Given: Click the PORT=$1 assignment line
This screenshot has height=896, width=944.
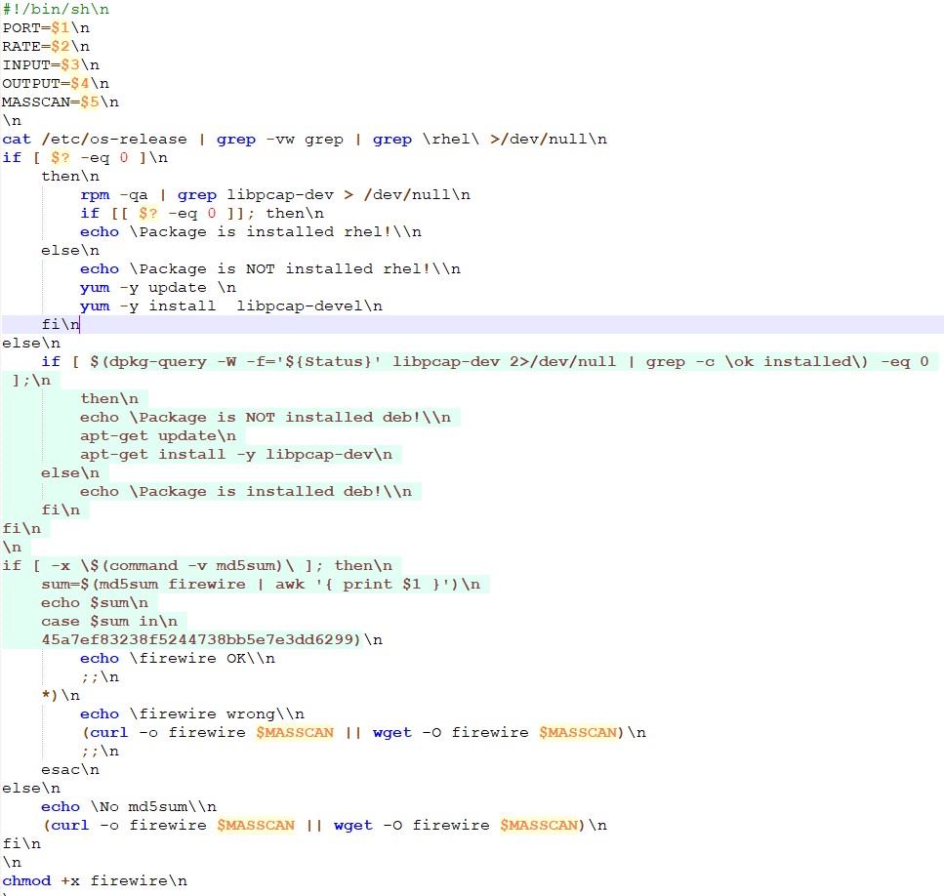Looking at the screenshot, I should click(46, 28).
